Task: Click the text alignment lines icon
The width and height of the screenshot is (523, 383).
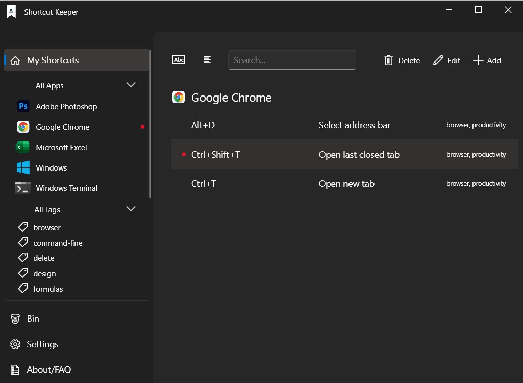Action: [207, 60]
